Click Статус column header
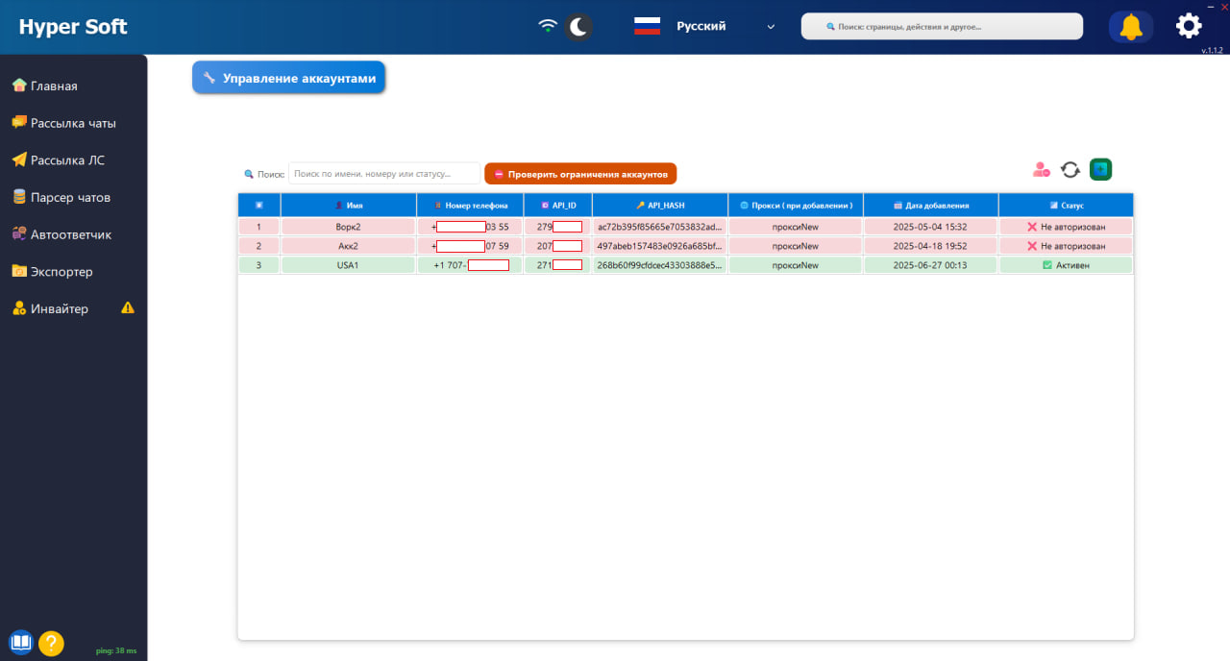The image size is (1230, 661). pyautogui.click(x=1066, y=206)
